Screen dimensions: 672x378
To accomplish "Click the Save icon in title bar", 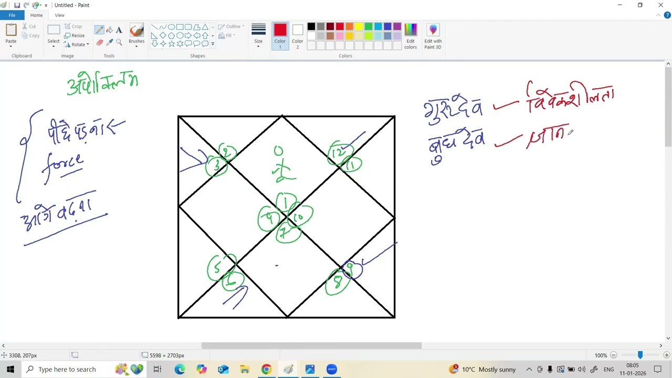I will coord(17,5).
